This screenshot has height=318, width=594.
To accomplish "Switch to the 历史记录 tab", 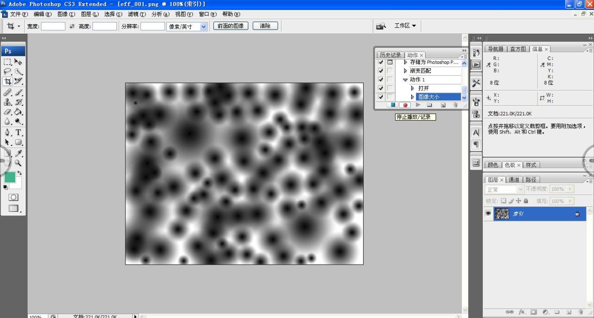I will tap(390, 55).
